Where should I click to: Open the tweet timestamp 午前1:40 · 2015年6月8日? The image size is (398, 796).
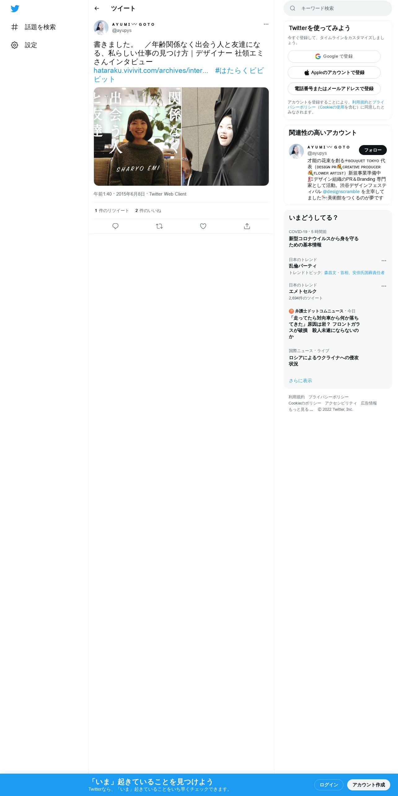coord(119,194)
